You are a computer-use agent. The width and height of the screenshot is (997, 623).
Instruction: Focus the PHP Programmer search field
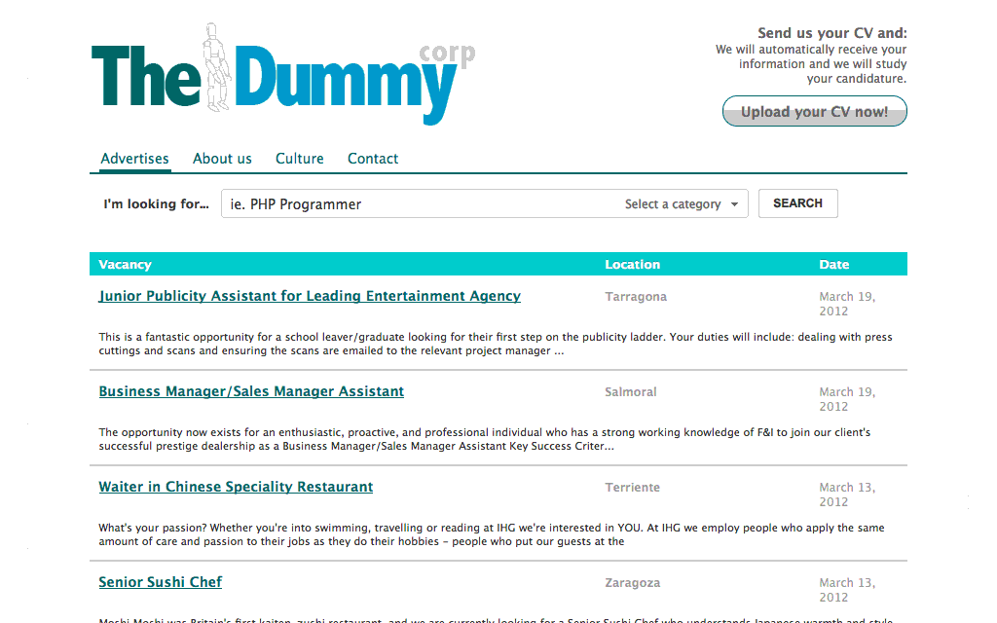click(x=419, y=204)
